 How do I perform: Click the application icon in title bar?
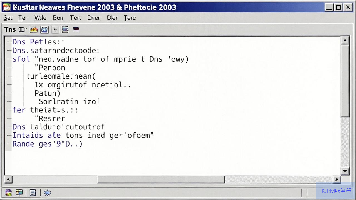(6, 7)
